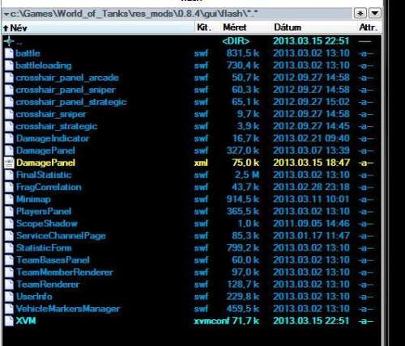Select the file name battleloading
This screenshot has height=346, width=405.
pos(44,65)
